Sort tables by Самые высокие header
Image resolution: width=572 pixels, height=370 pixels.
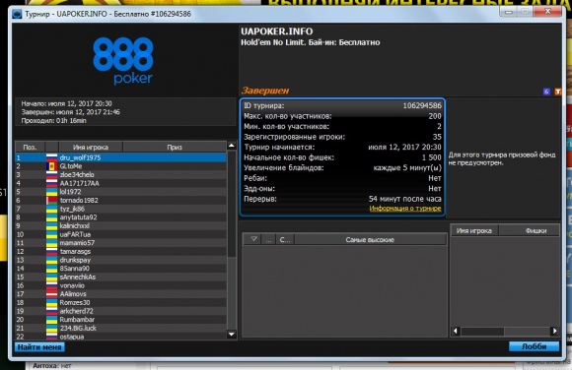tap(370, 239)
